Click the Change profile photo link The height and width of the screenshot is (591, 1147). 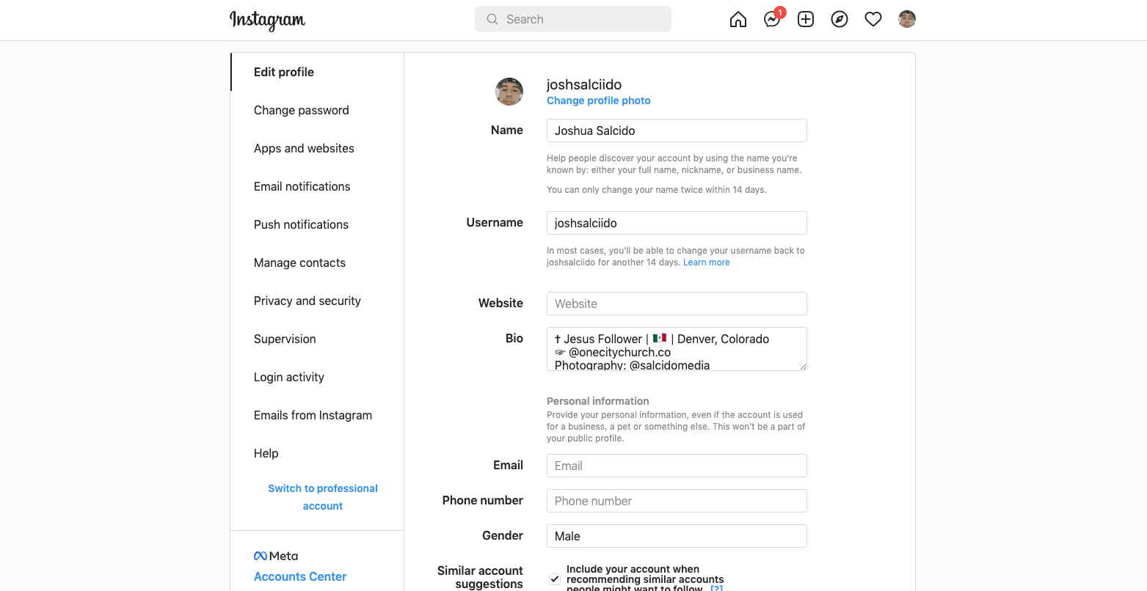599,100
